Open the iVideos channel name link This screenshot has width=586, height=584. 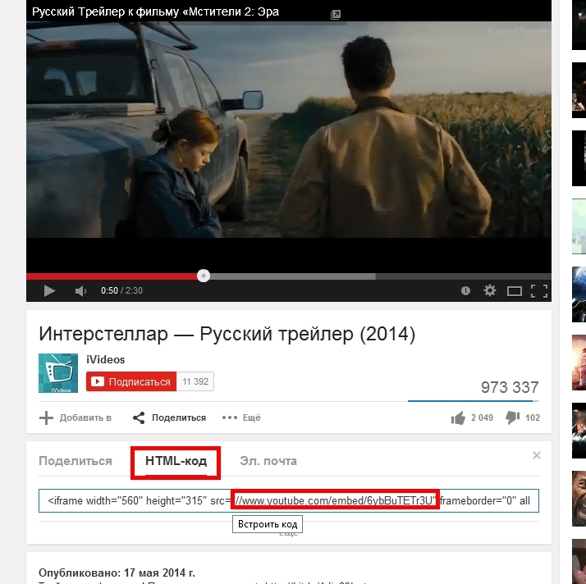coord(105,359)
